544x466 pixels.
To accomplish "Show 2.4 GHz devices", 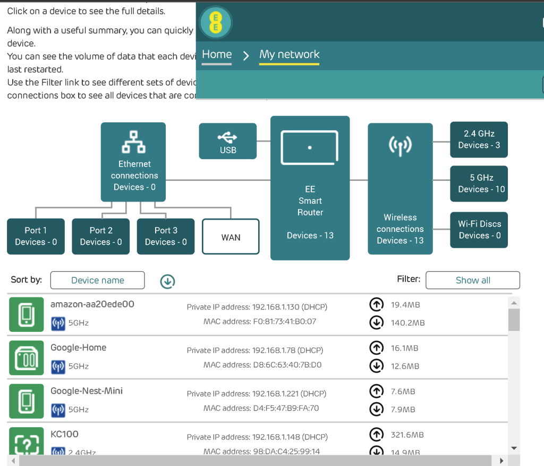I will (x=479, y=139).
